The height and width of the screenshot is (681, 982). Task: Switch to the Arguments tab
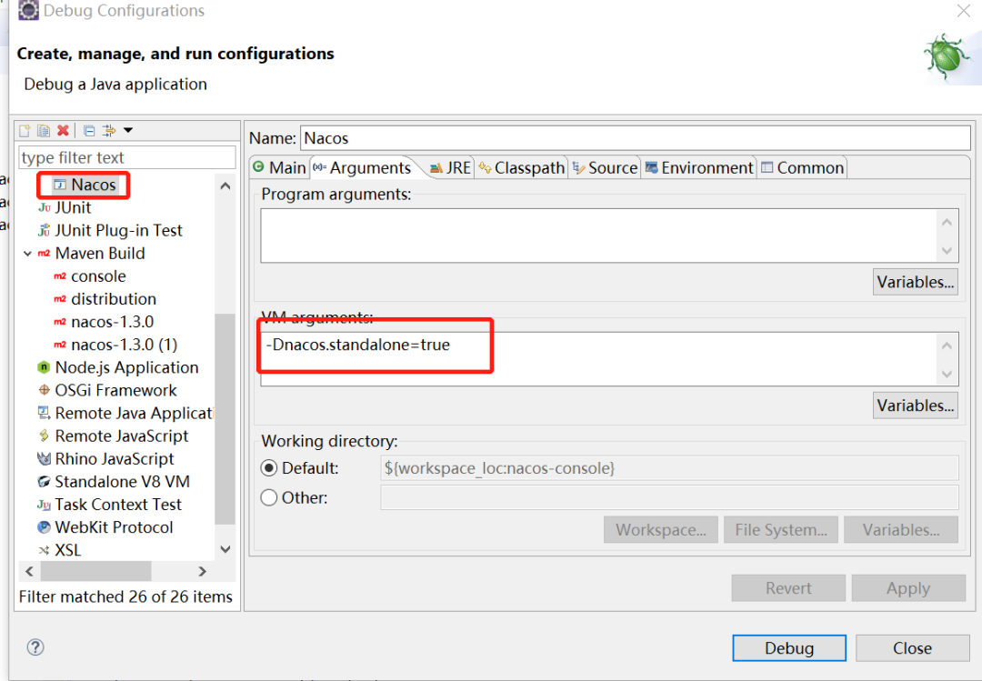pyautogui.click(x=363, y=168)
